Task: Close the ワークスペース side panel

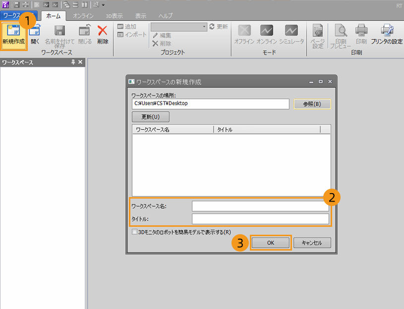Action: [81, 62]
